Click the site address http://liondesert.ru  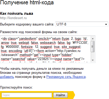coord(13,18)
